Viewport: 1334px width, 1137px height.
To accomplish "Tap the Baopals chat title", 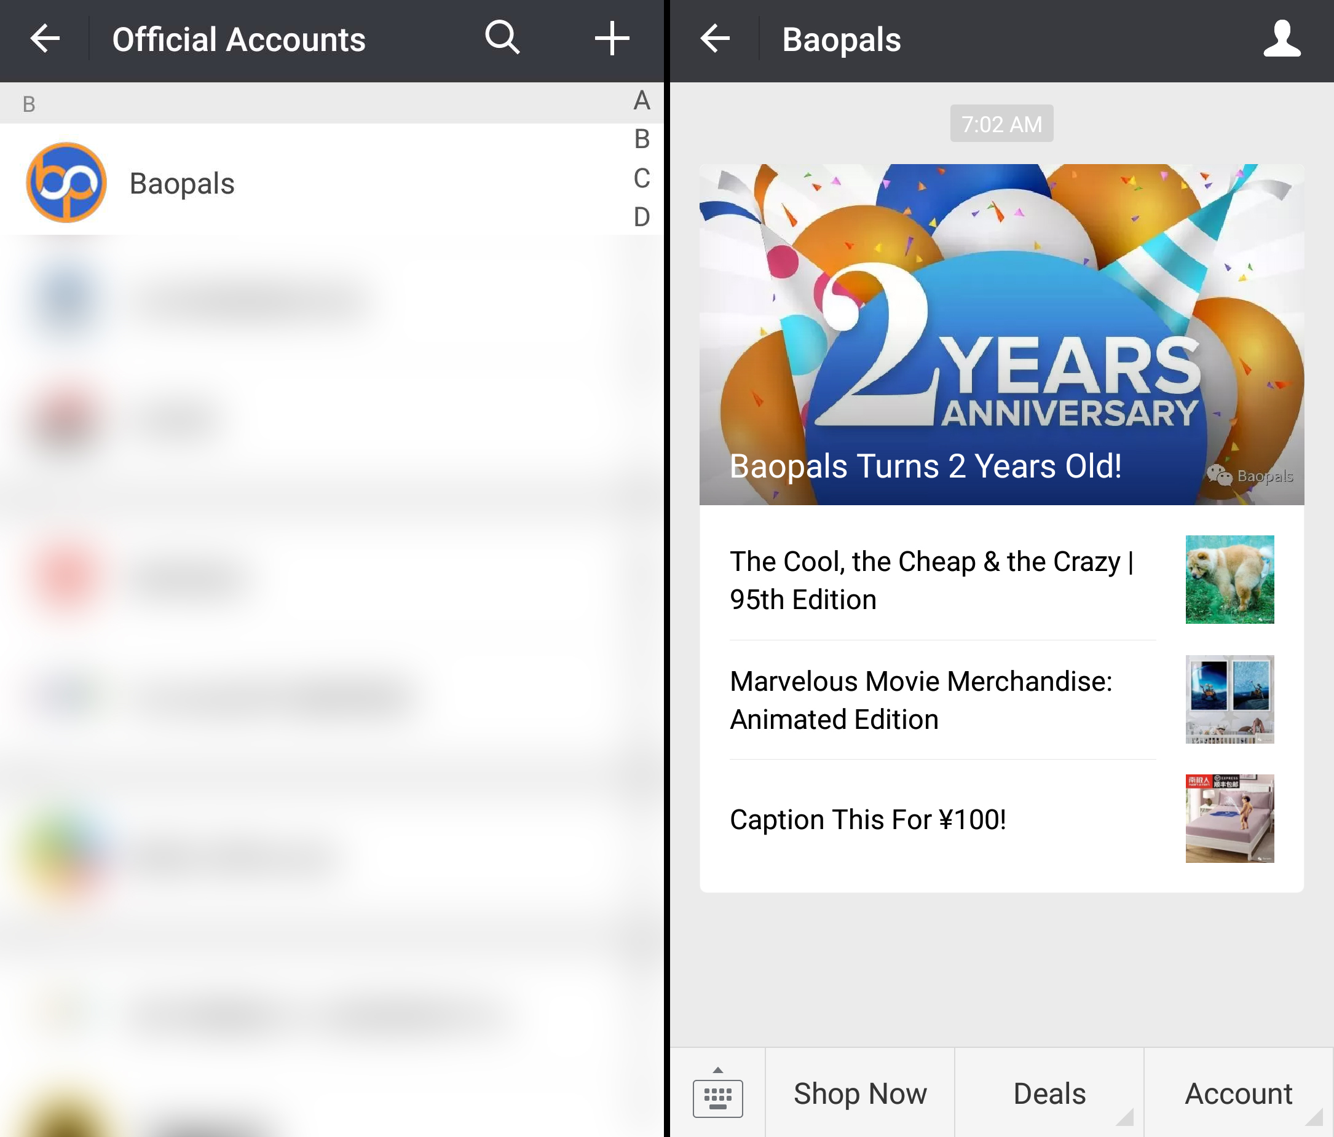I will (842, 40).
